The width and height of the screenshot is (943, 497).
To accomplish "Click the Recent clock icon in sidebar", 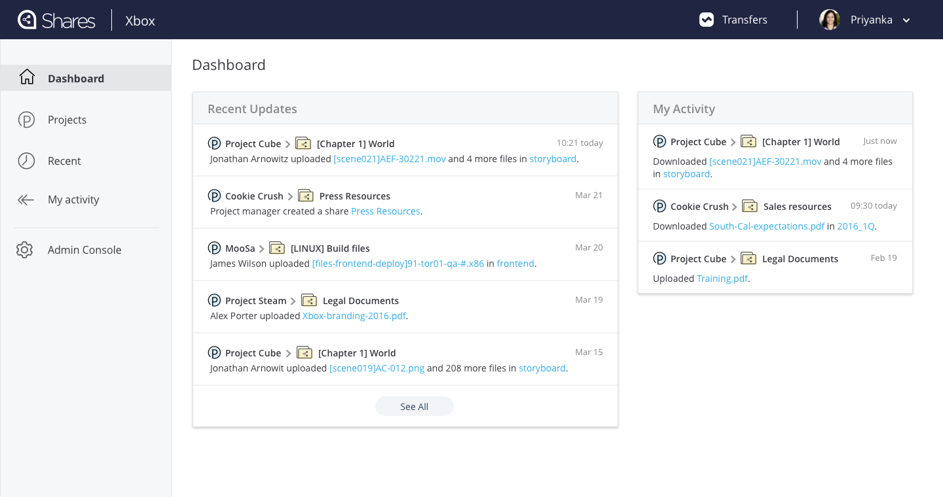I will [x=26, y=161].
